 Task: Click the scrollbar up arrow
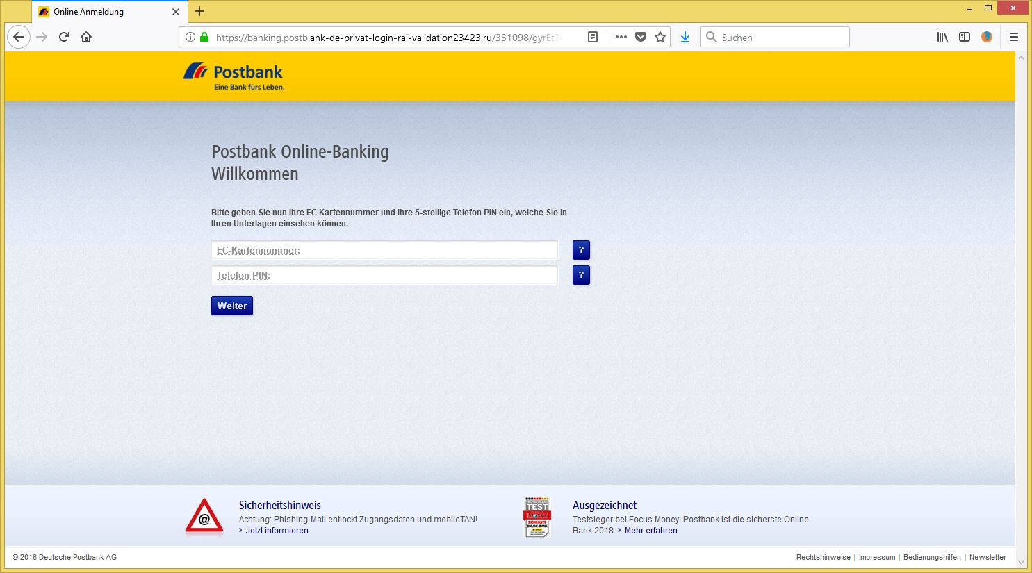click(x=1021, y=58)
